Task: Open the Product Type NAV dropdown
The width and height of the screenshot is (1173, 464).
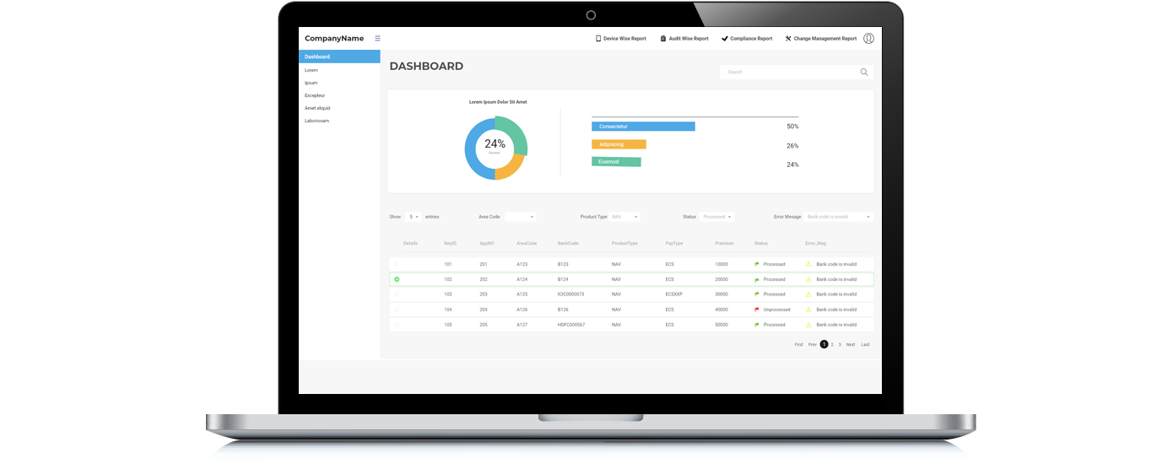Action: pyautogui.click(x=624, y=217)
